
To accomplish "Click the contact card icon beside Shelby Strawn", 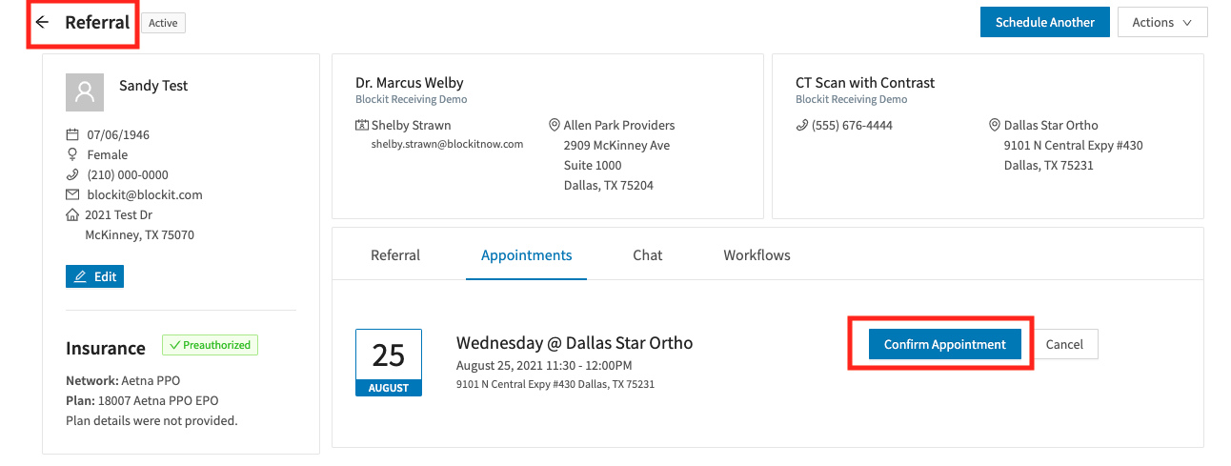I will tap(362, 125).
